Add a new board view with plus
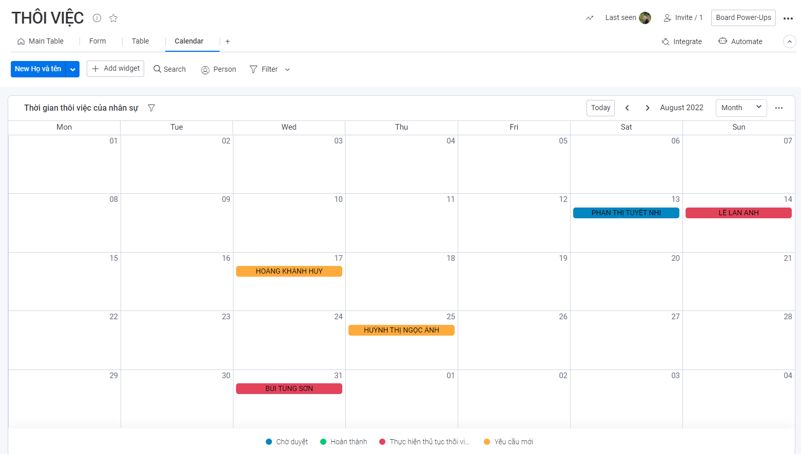Image resolution: width=801 pixels, height=454 pixels. 227,42
